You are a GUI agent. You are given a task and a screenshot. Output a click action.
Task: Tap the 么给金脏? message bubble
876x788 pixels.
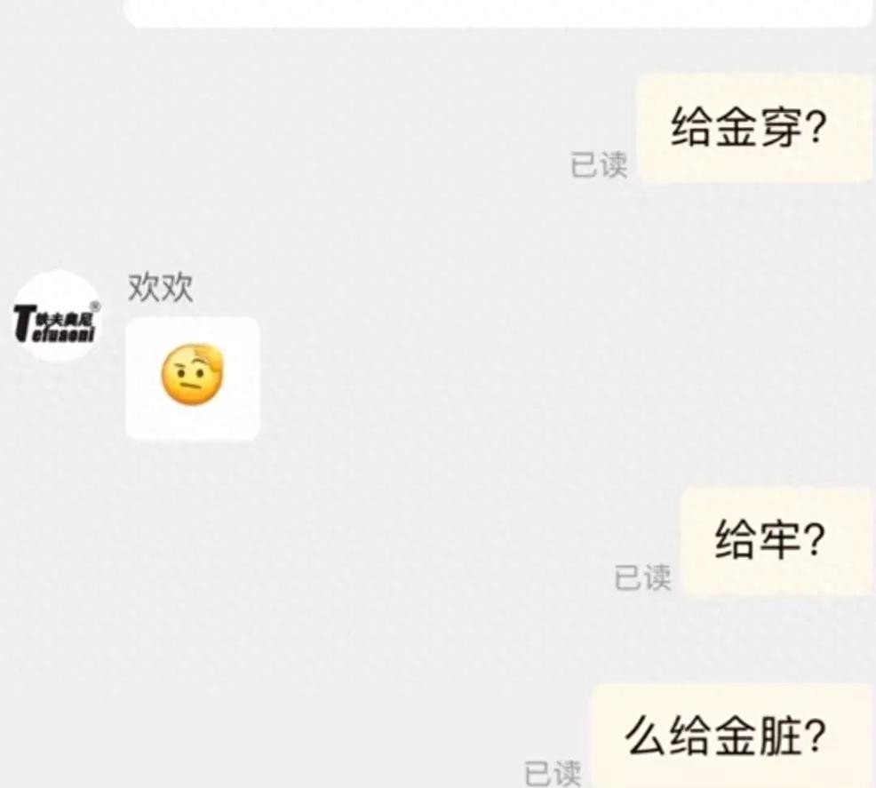[732, 736]
